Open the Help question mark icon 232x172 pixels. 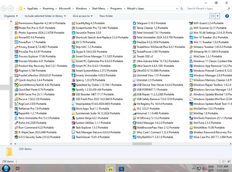227,16
